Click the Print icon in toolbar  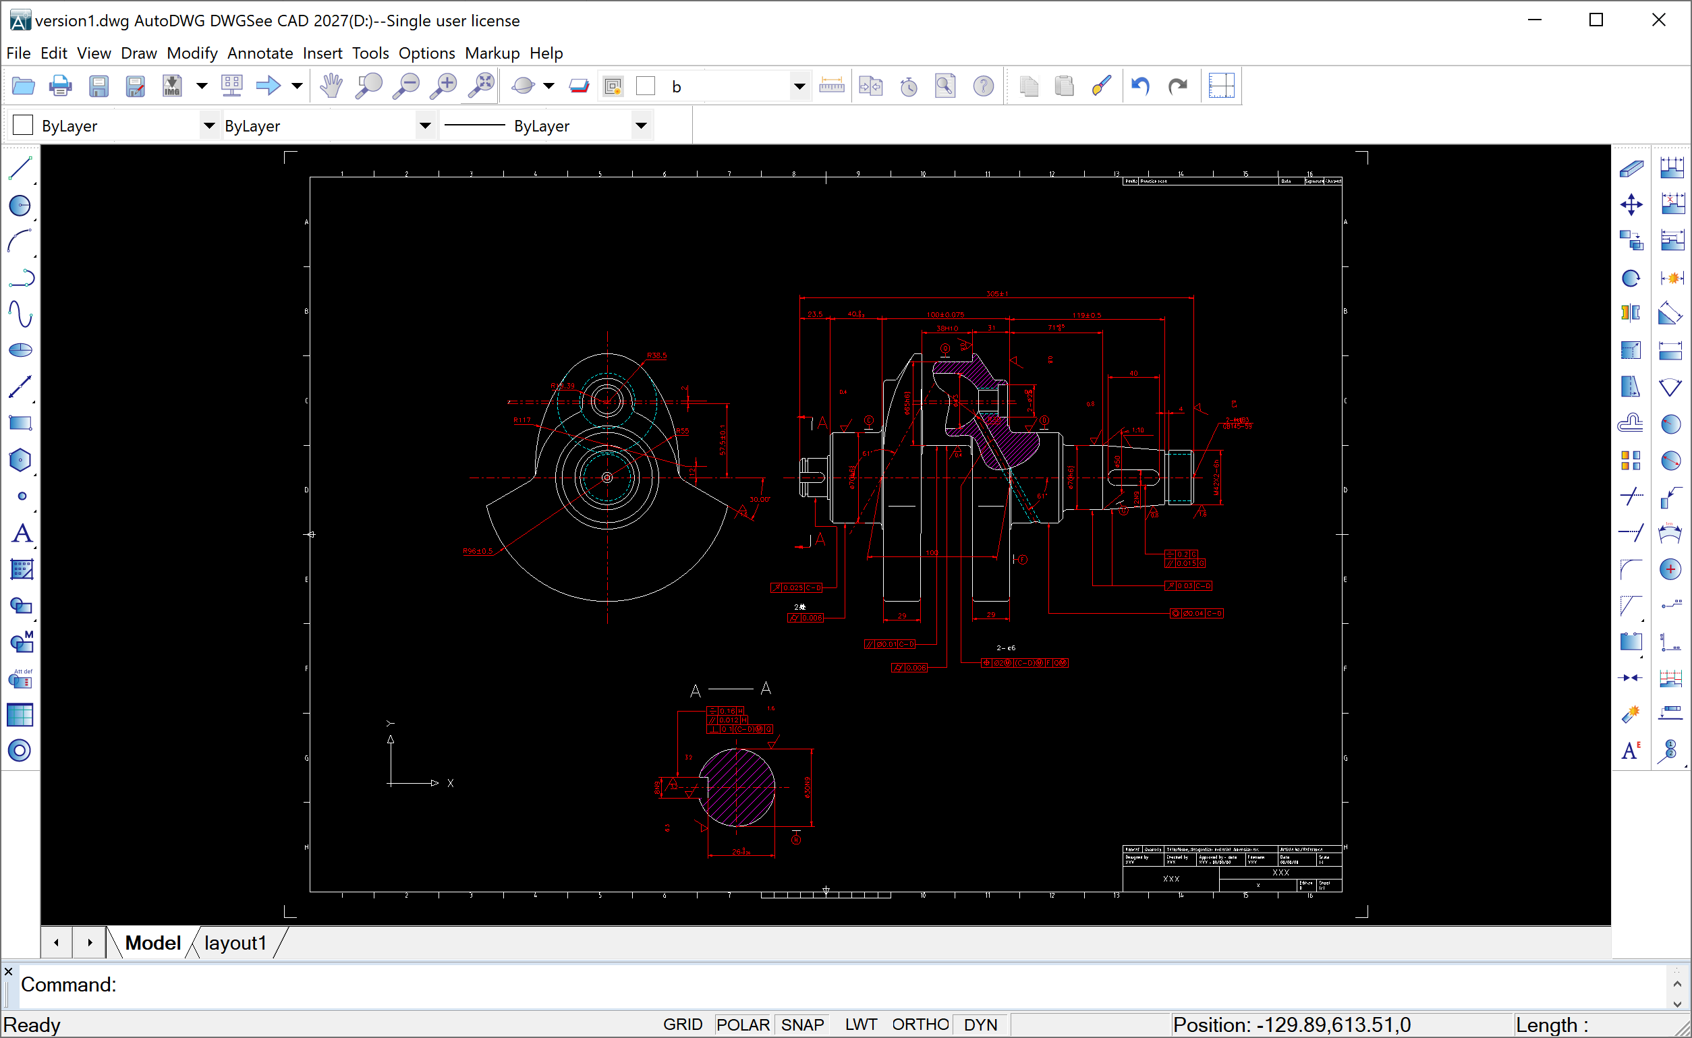tap(61, 86)
